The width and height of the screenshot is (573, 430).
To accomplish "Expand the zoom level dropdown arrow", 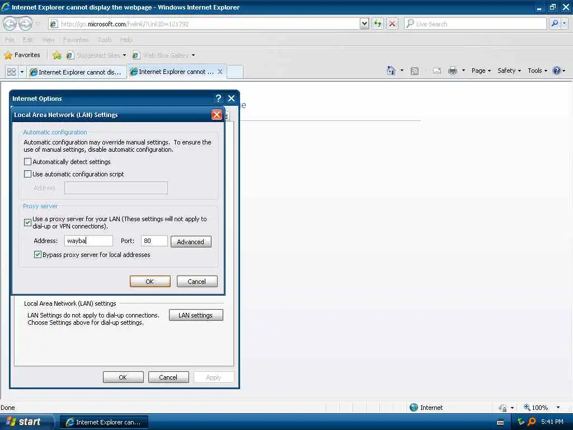I will (x=558, y=408).
